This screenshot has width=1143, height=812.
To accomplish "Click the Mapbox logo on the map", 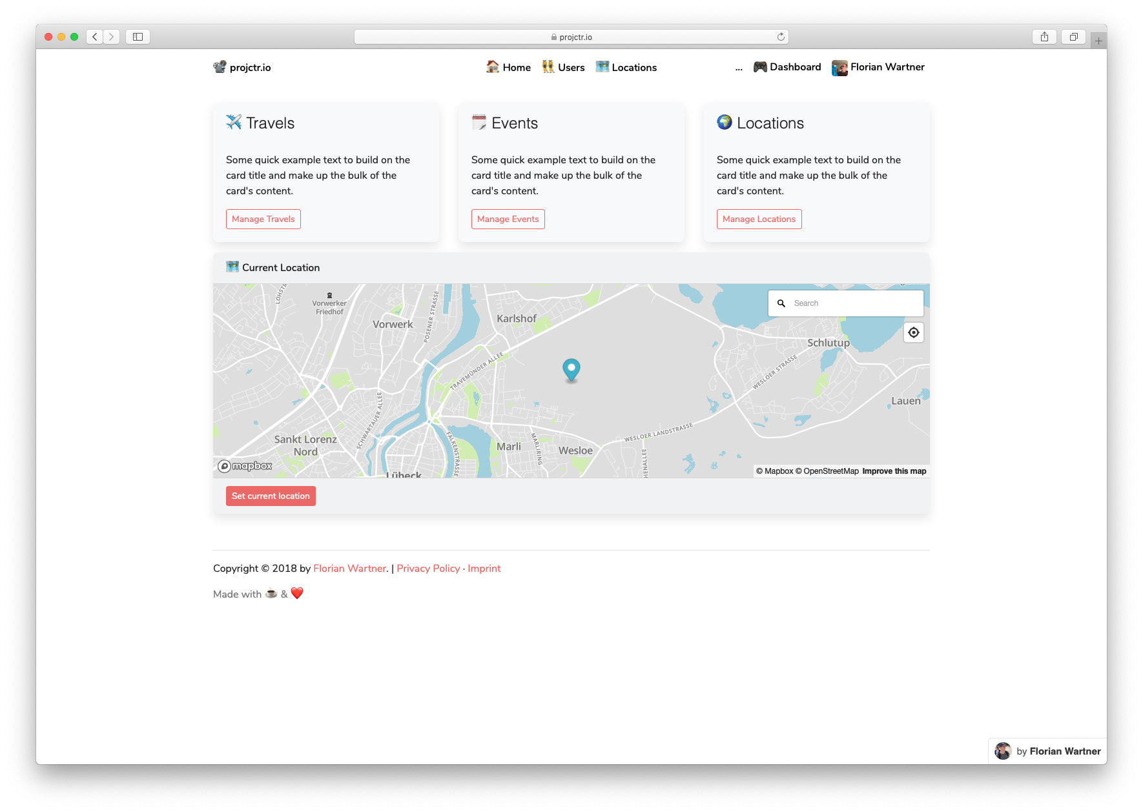I will (245, 465).
